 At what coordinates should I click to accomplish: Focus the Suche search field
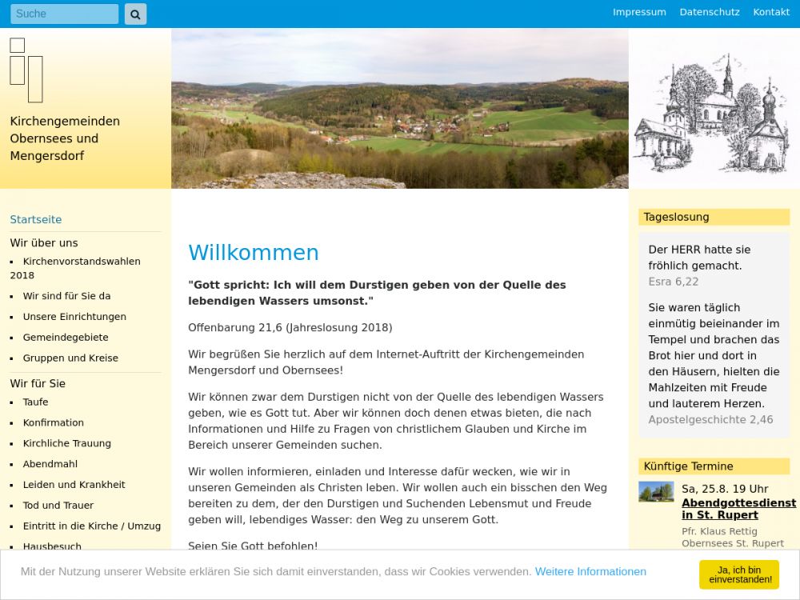click(x=64, y=14)
